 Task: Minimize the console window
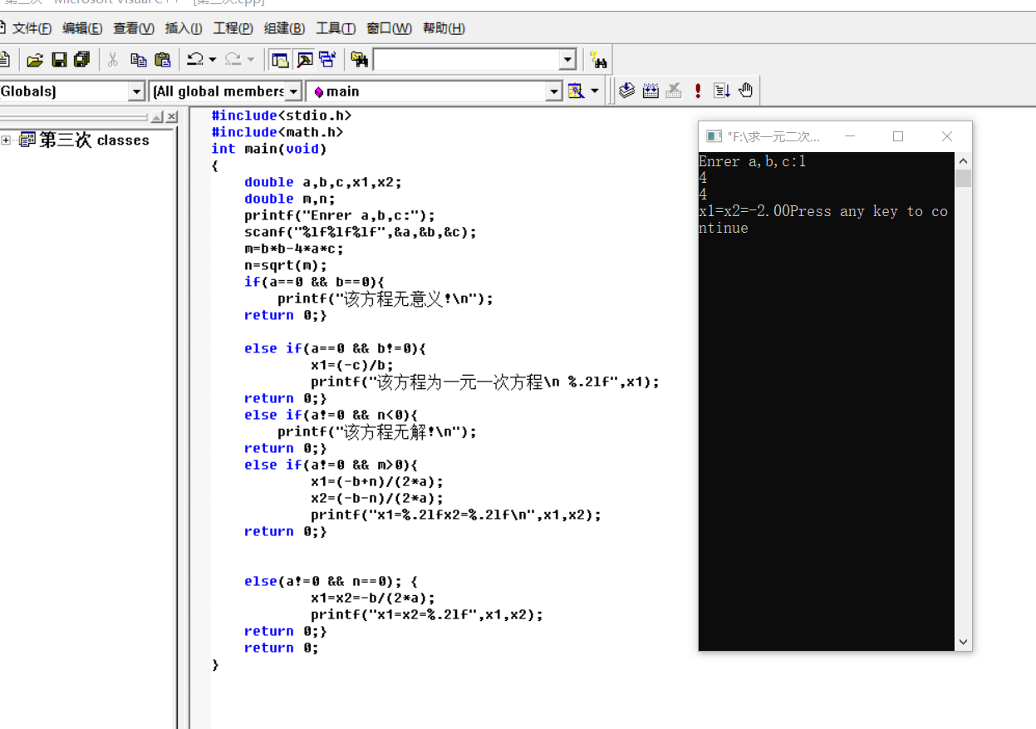pyautogui.click(x=849, y=136)
